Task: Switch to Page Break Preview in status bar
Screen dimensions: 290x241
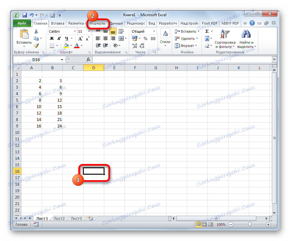Action: click(x=211, y=225)
